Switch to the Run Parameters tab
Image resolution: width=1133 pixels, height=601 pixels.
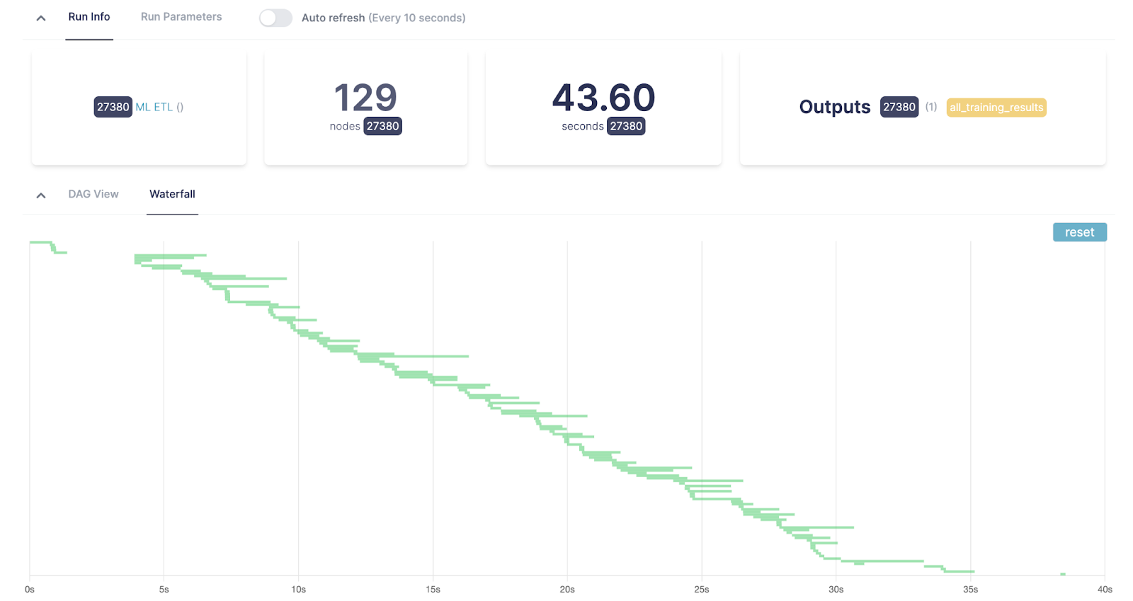(181, 16)
